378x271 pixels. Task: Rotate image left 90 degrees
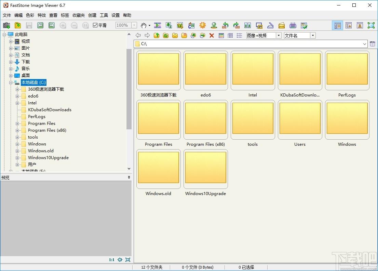(225, 25)
